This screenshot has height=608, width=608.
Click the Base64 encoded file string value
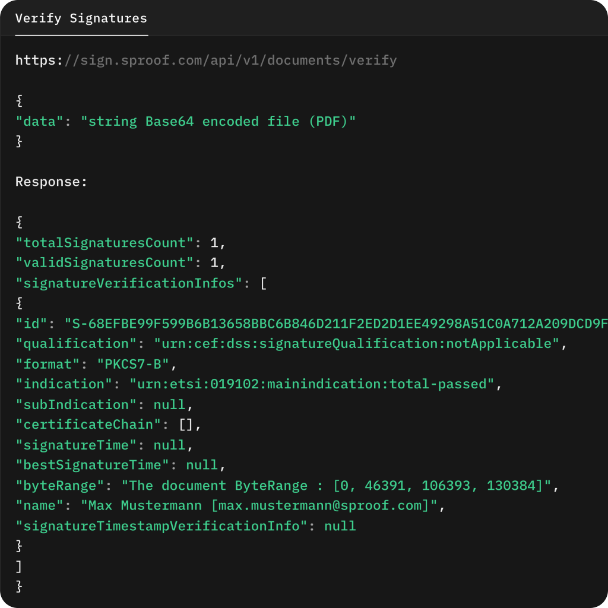coord(218,122)
